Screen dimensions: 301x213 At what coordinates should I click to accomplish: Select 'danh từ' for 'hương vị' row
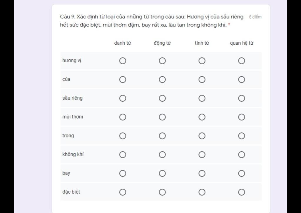point(123,61)
